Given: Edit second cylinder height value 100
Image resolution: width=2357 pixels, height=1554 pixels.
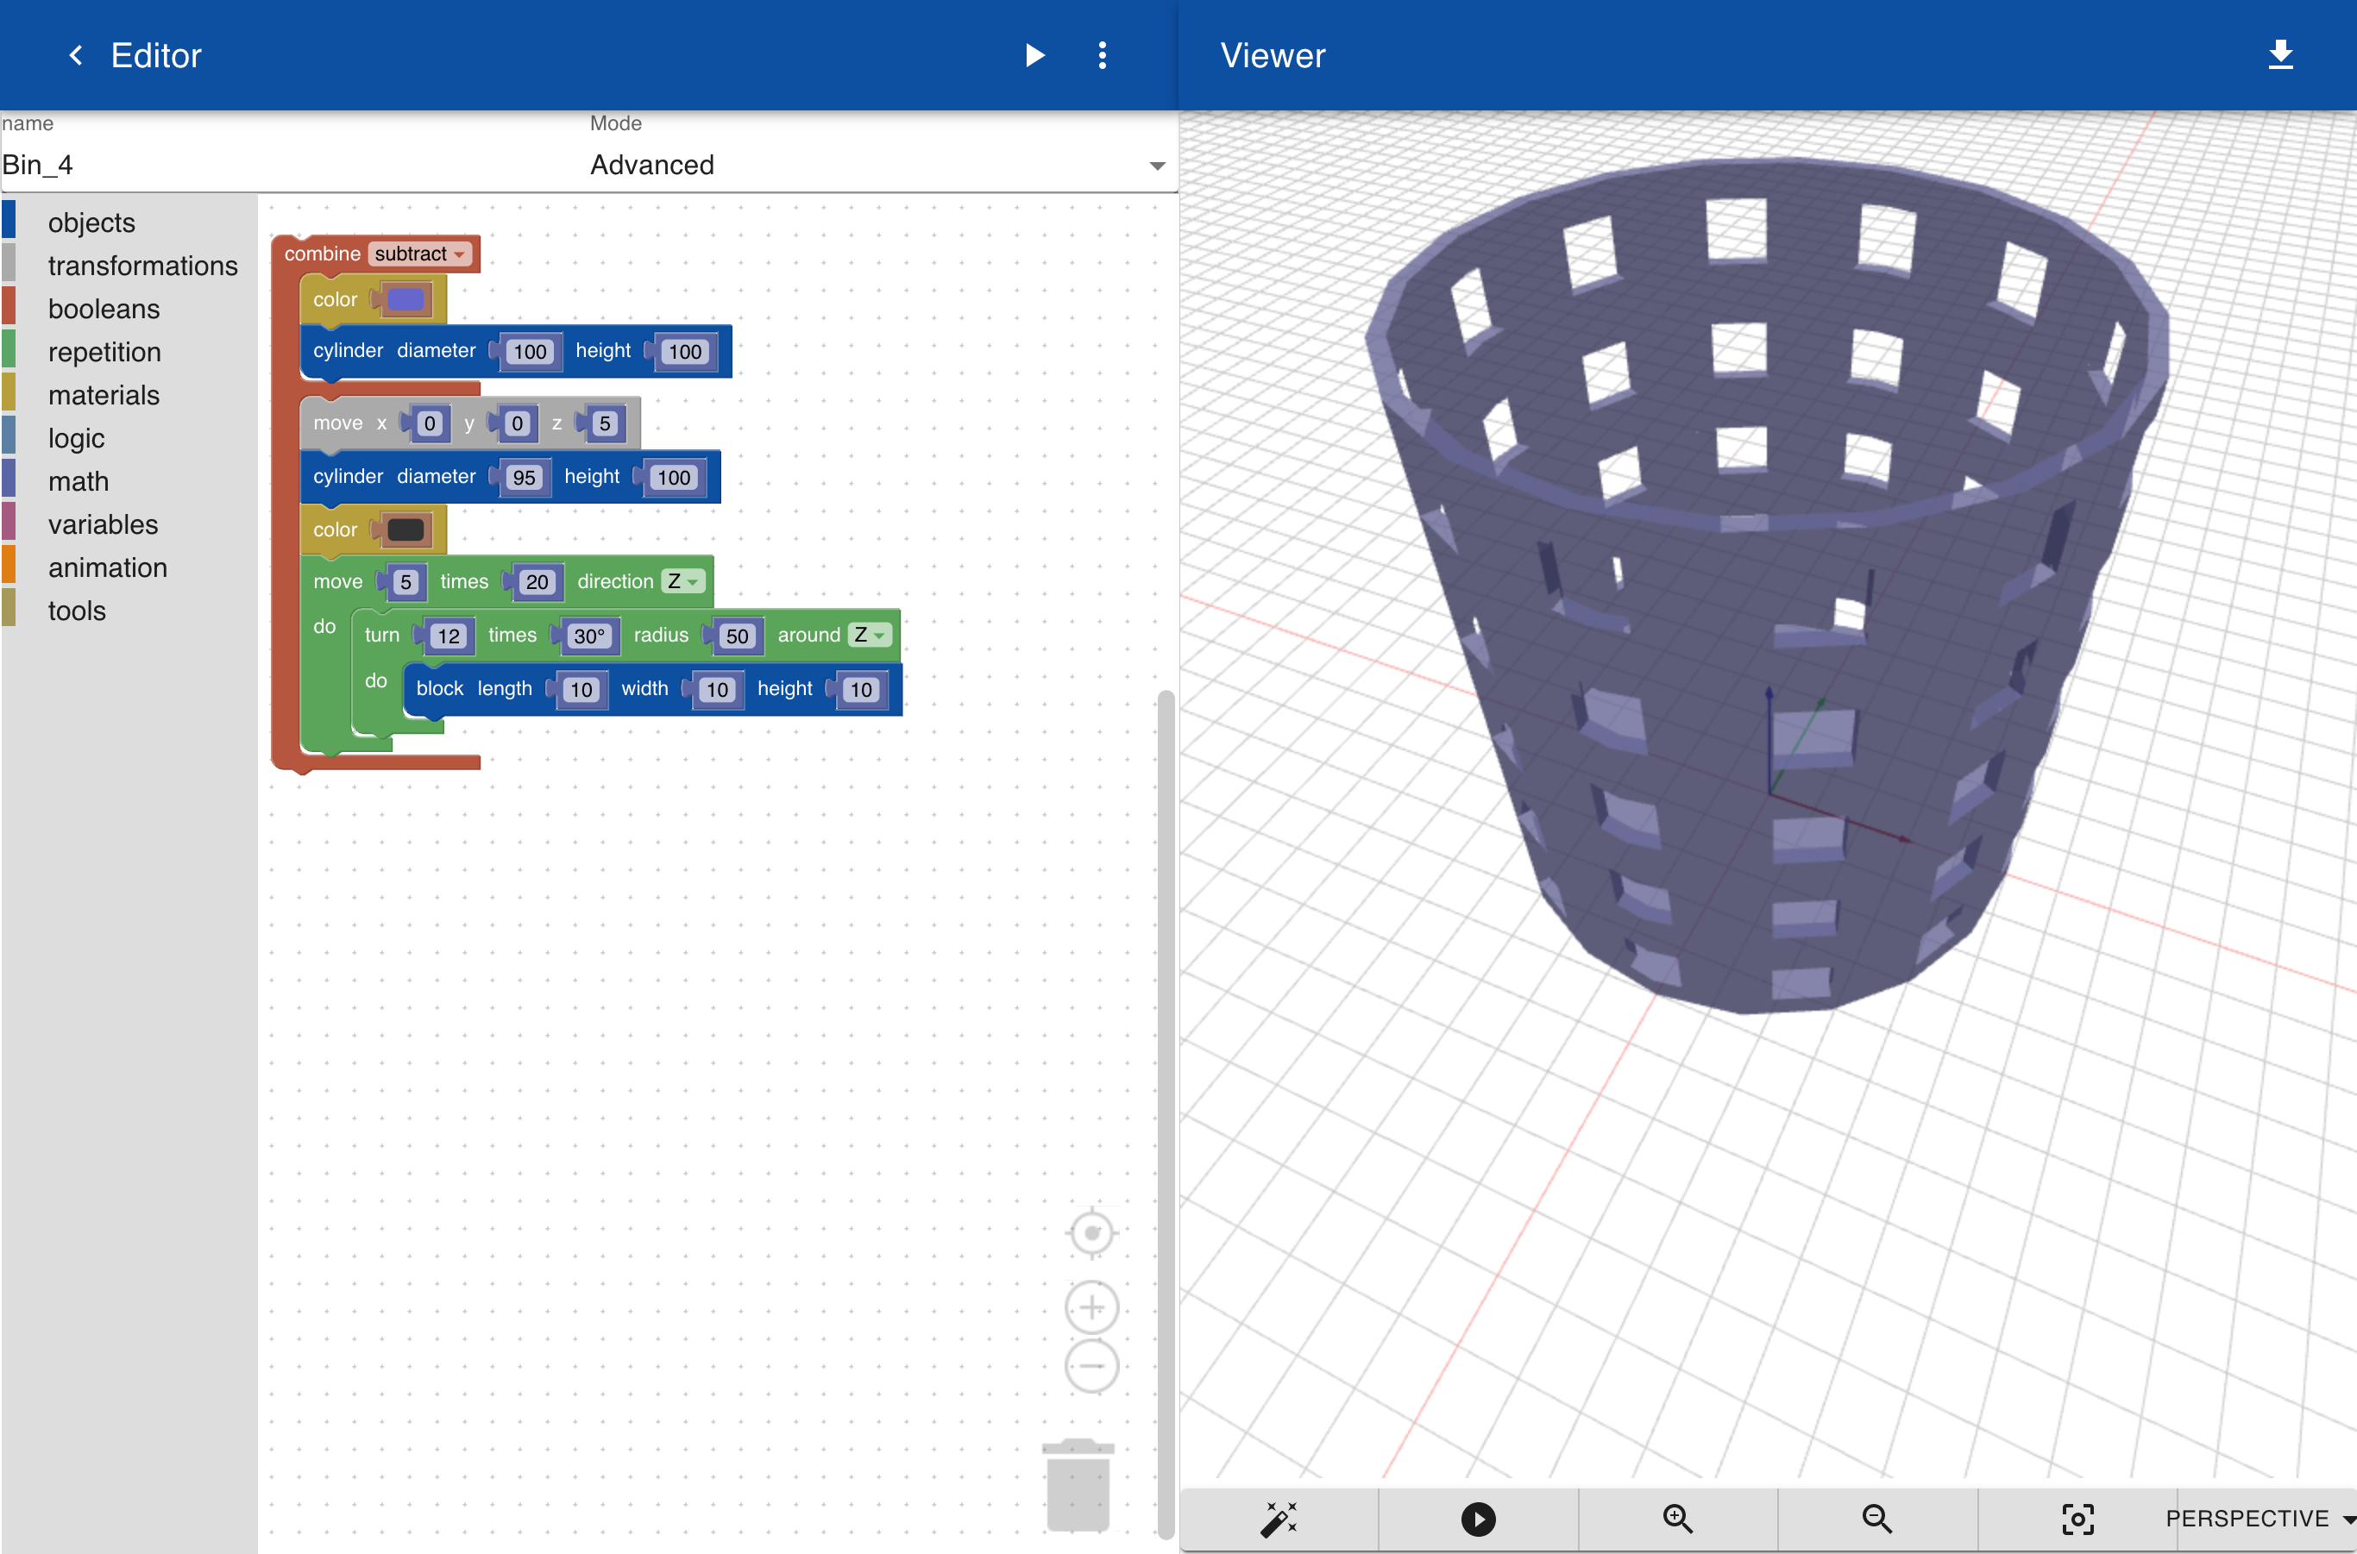Looking at the screenshot, I should [x=673, y=478].
